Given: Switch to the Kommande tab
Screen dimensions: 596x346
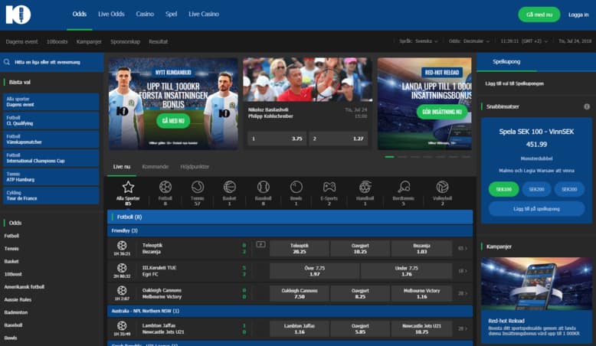Looking at the screenshot, I should tap(155, 167).
